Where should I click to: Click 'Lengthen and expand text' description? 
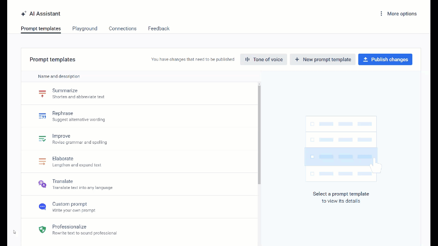click(x=77, y=165)
